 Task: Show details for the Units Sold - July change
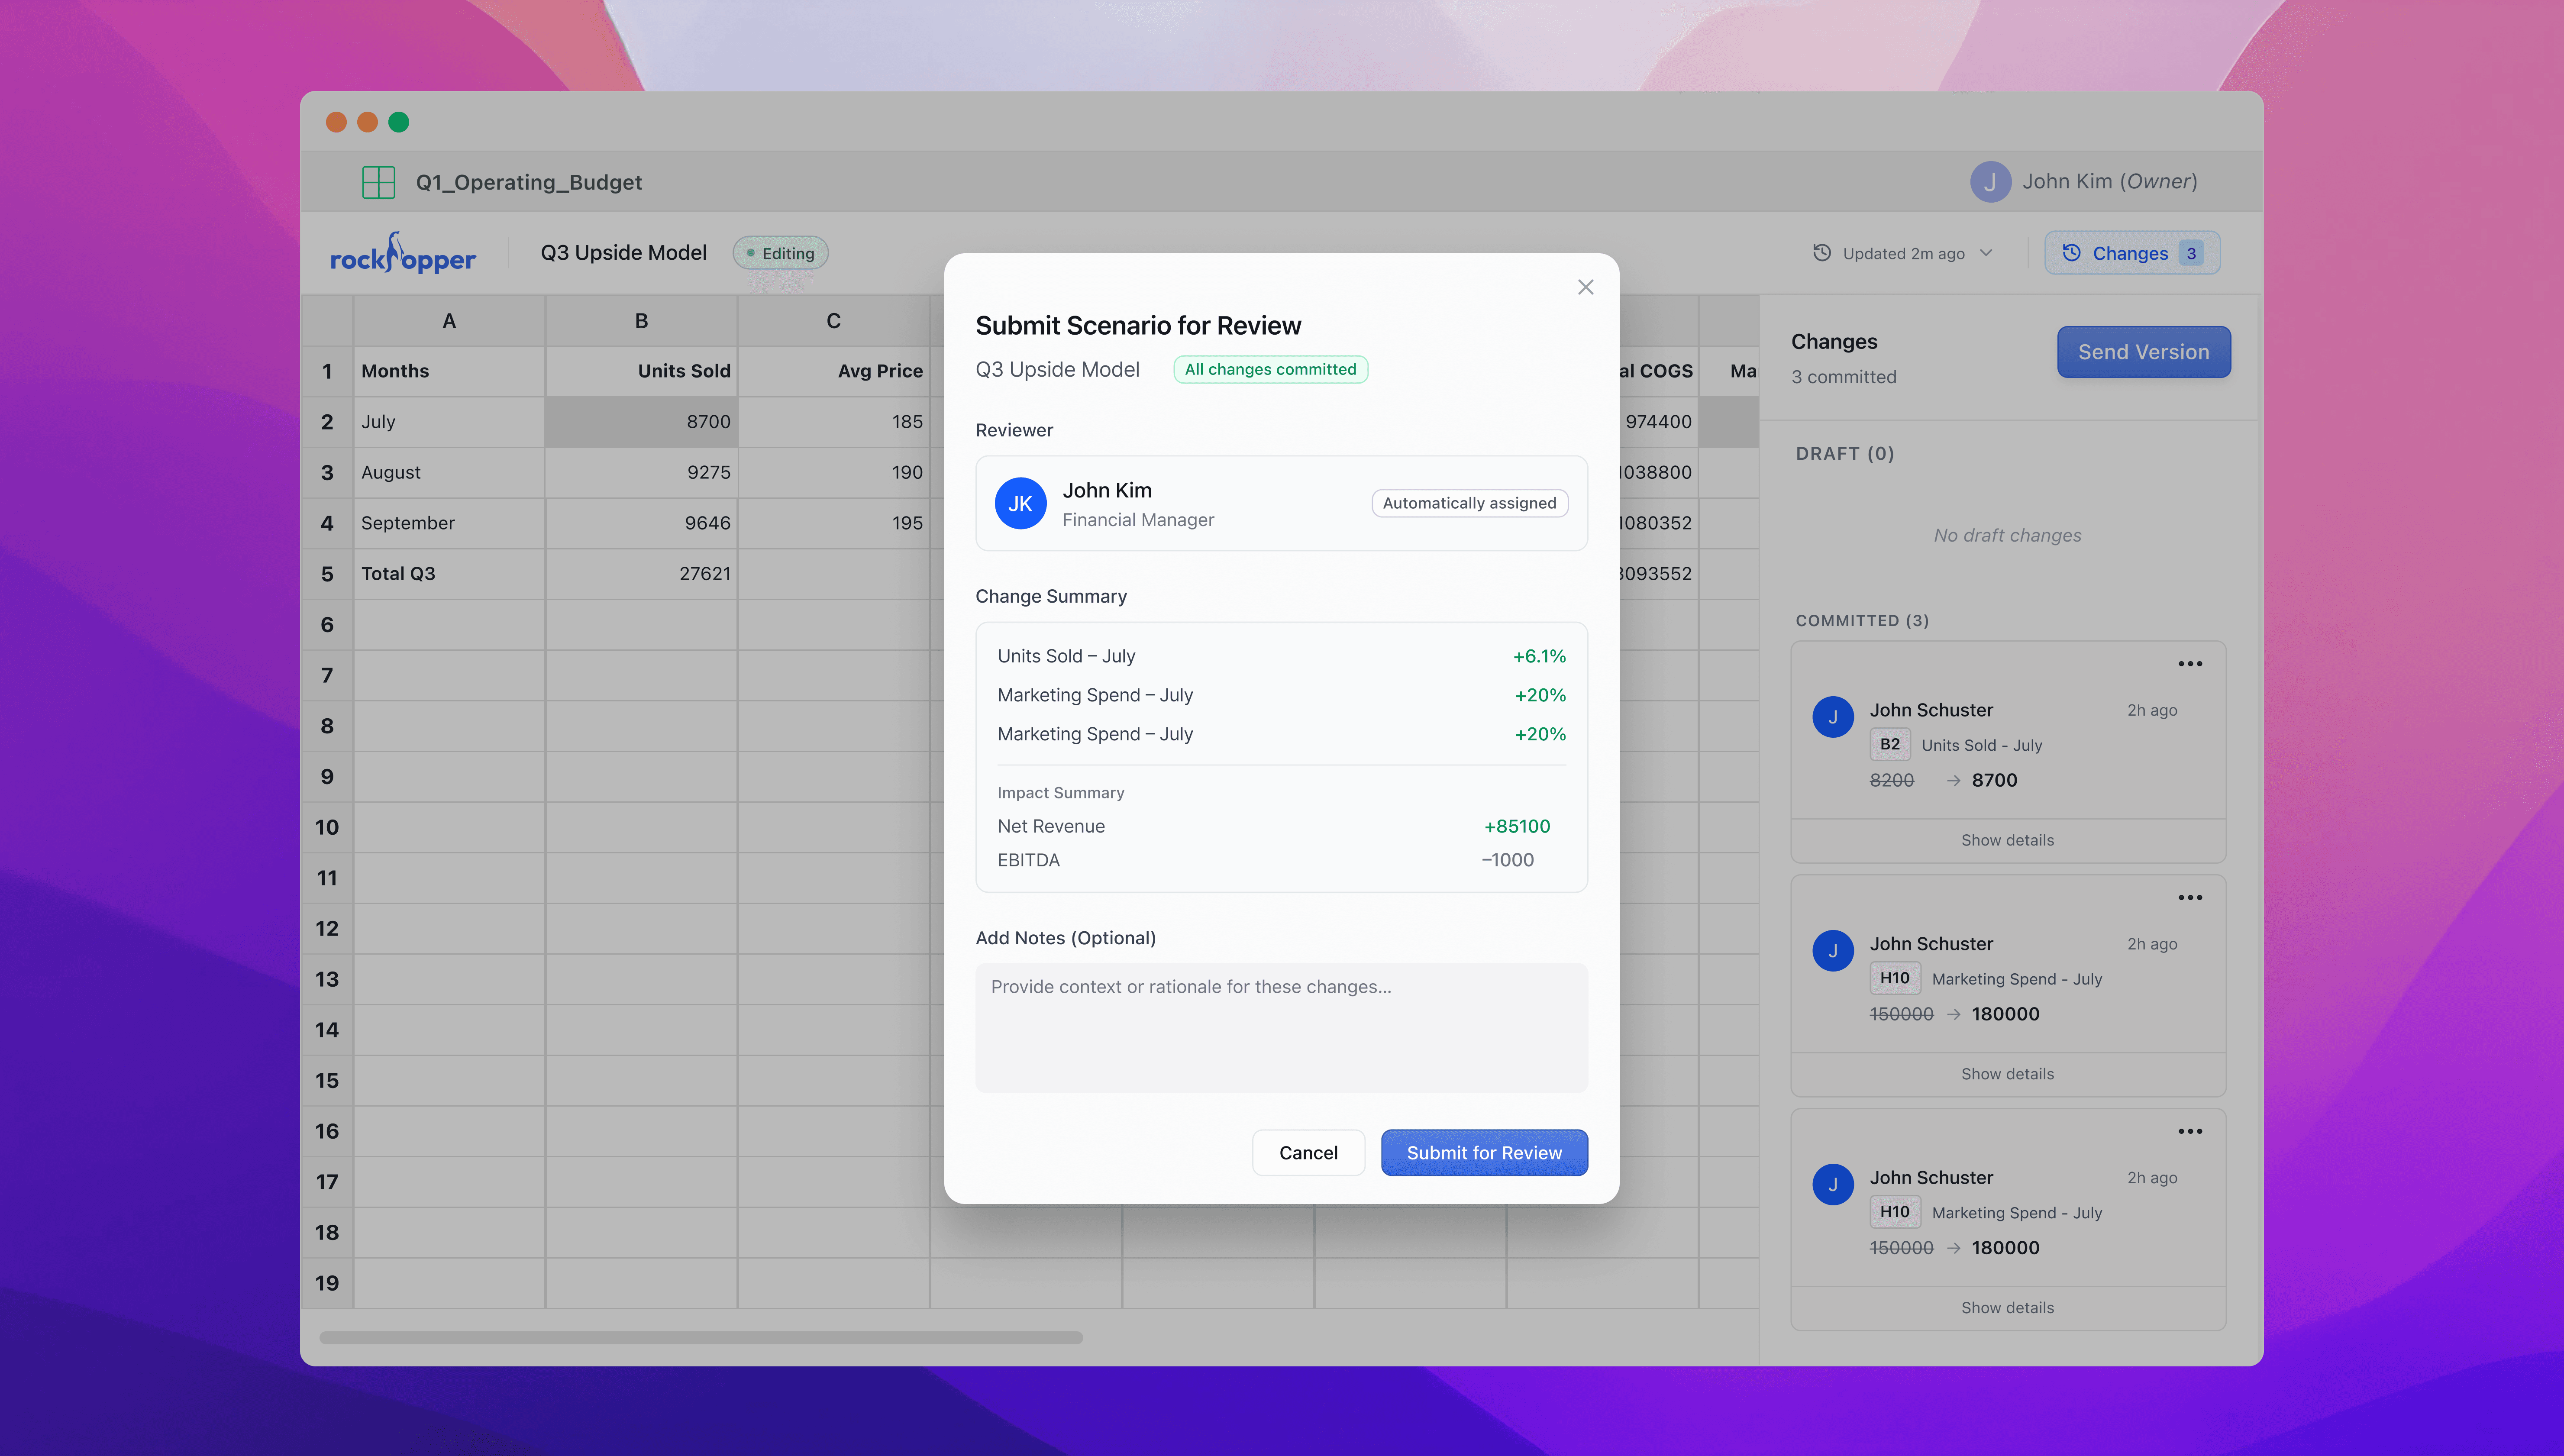(x=2007, y=840)
